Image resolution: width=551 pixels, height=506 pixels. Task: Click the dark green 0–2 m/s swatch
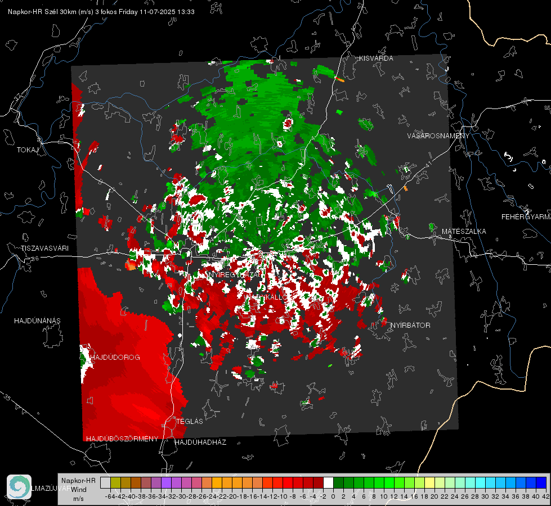tap(338, 483)
